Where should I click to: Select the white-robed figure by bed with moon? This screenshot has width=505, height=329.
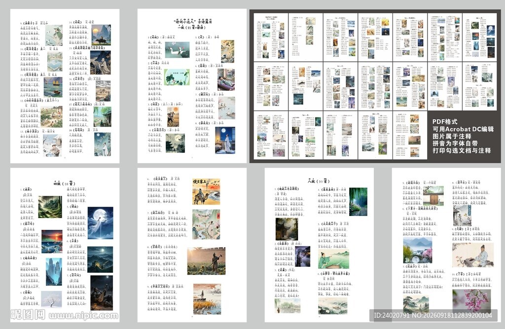225,140
